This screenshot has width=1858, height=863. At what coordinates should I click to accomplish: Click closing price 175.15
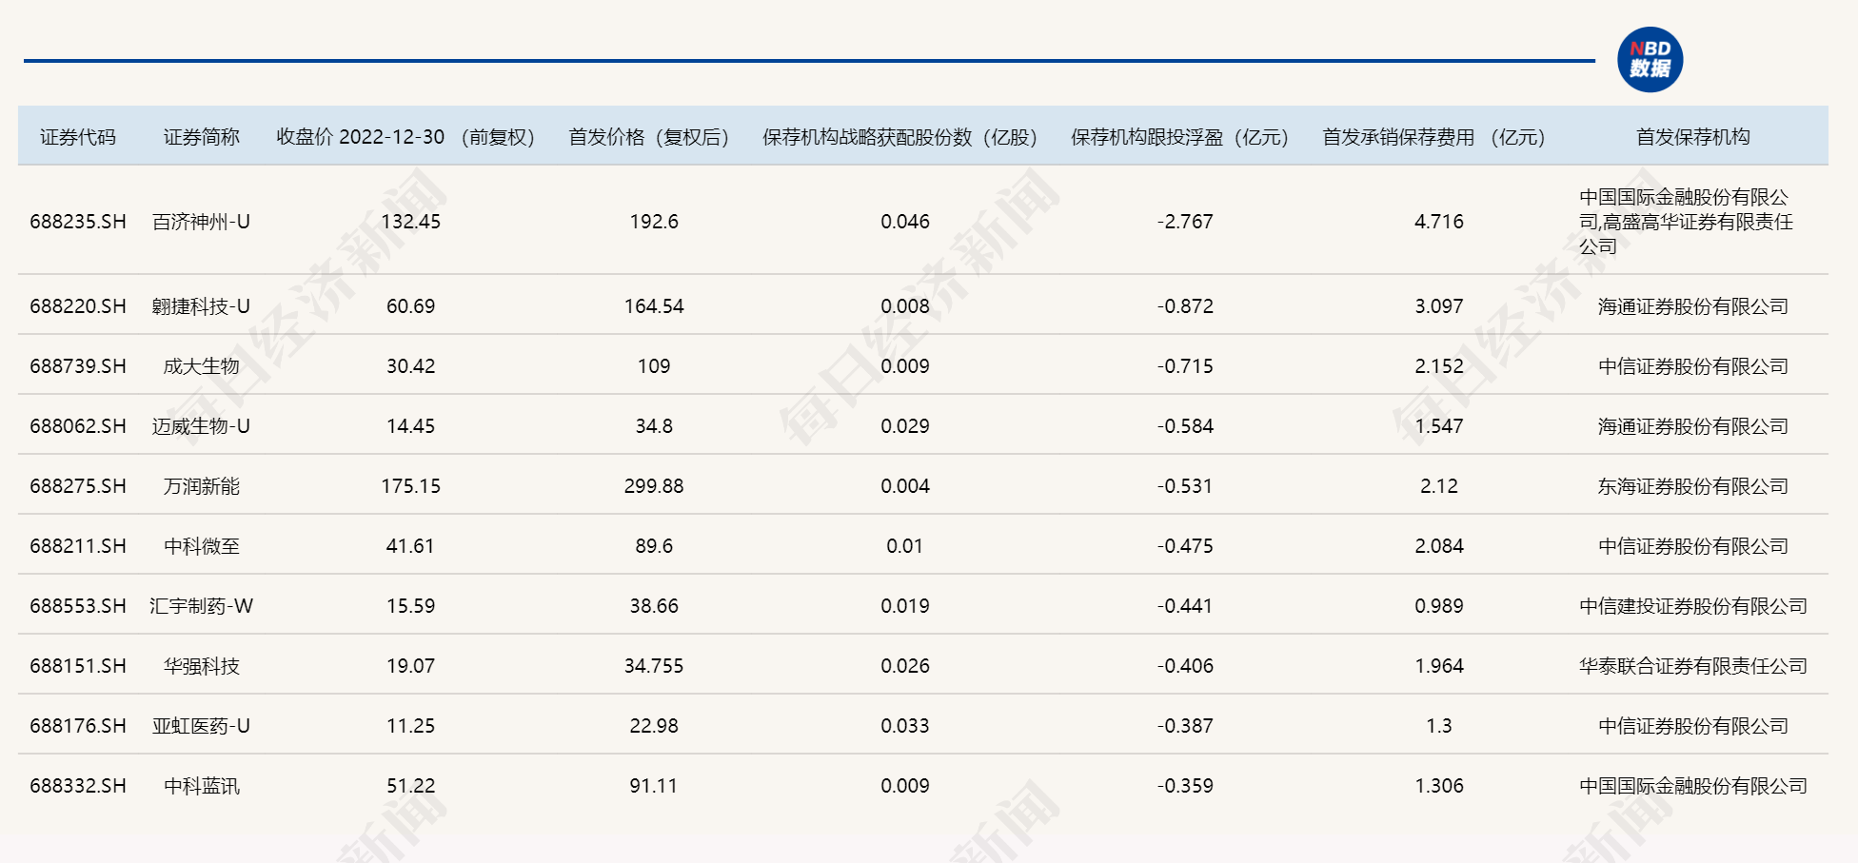(411, 486)
